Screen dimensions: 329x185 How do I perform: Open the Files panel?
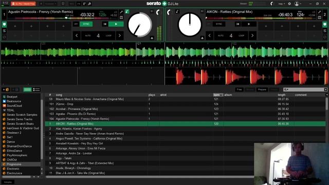click(x=239, y=89)
